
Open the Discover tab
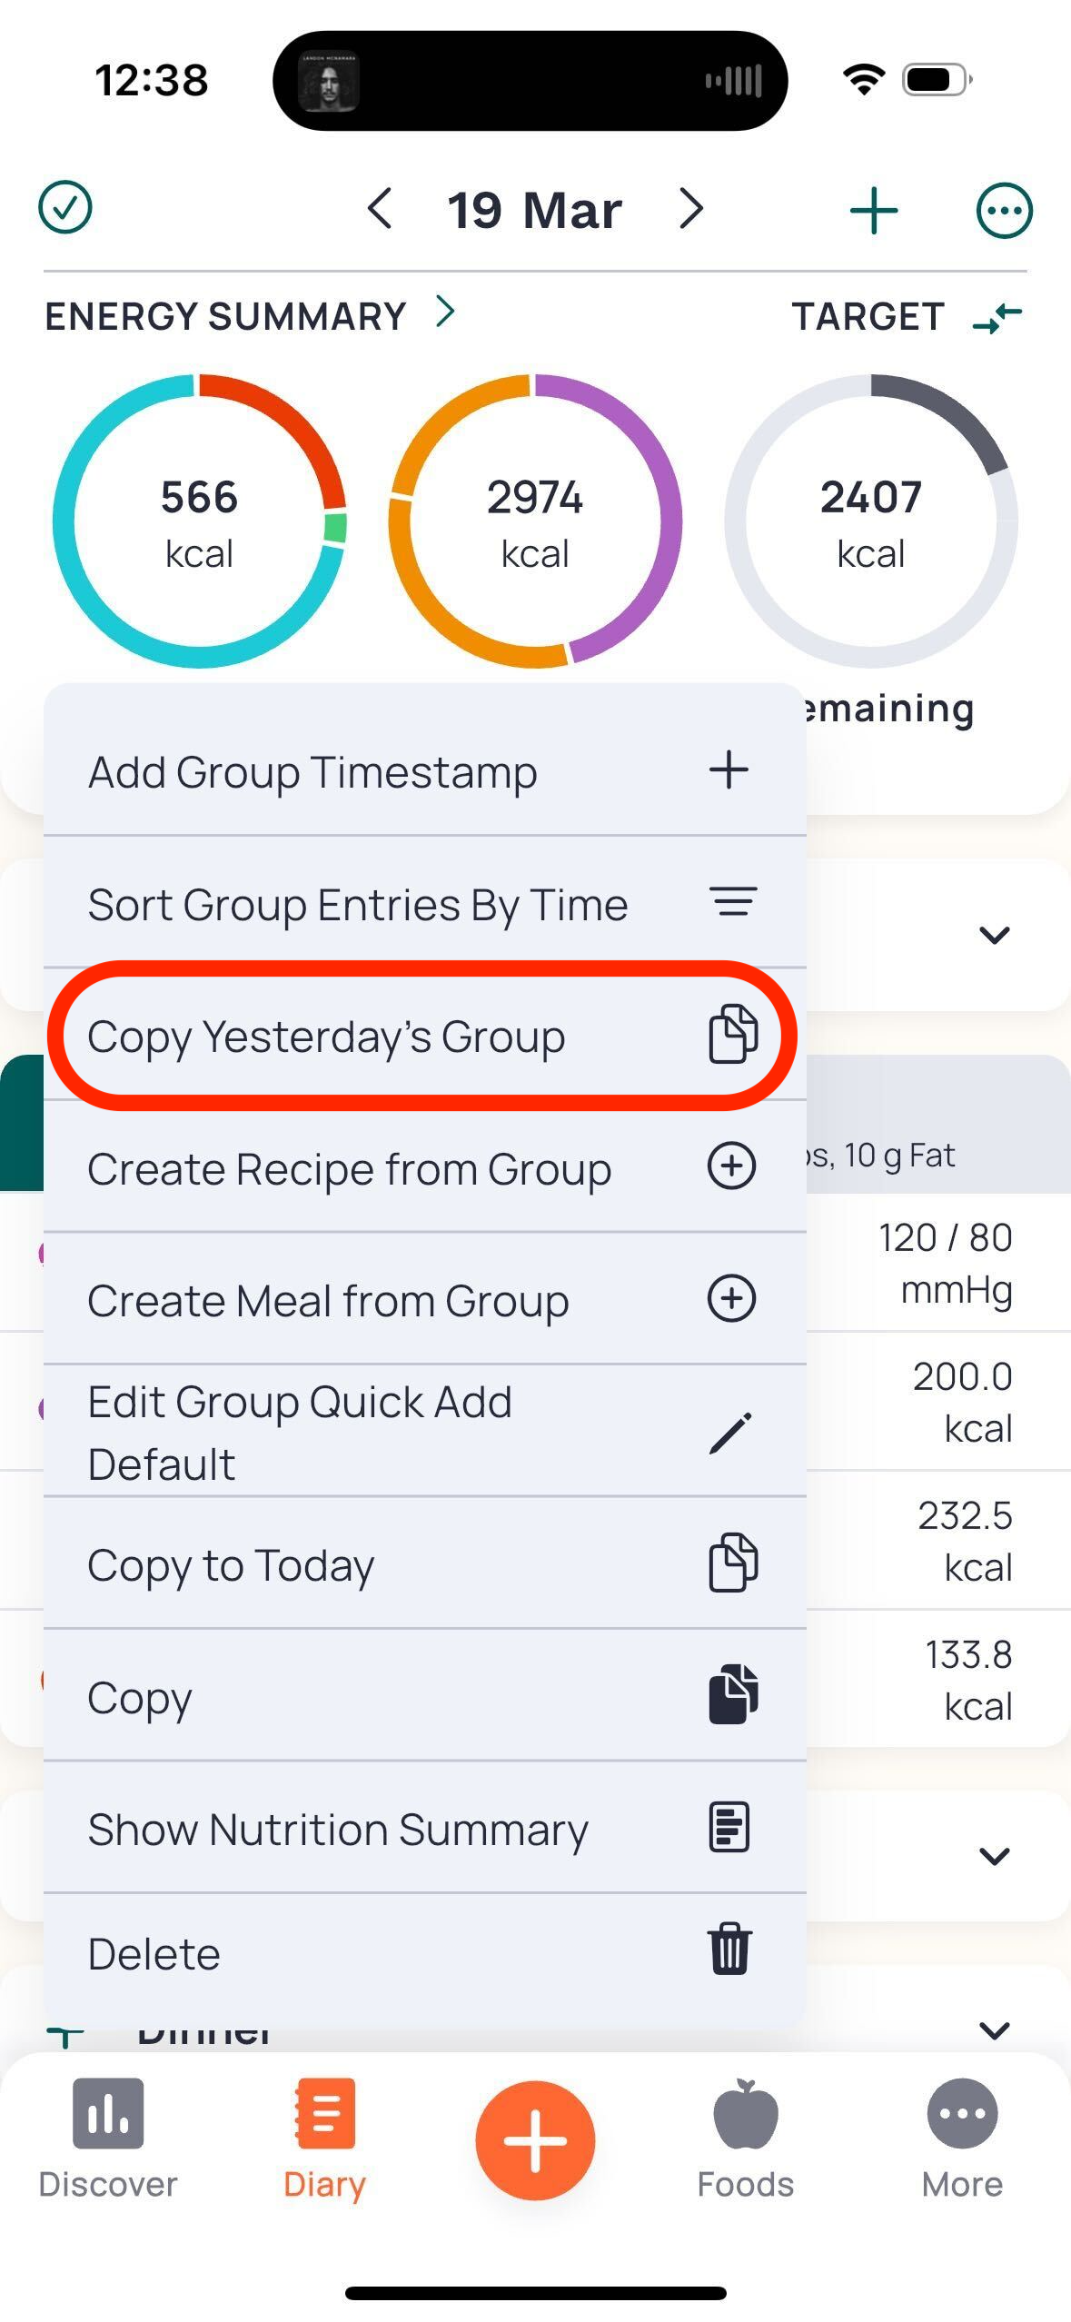(x=108, y=2138)
